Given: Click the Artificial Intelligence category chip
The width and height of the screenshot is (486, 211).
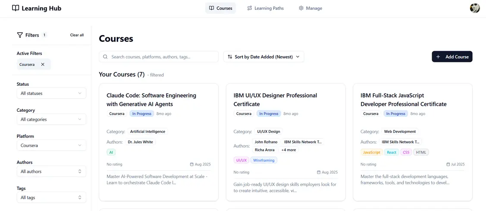Looking at the screenshot, I should pos(147,131).
